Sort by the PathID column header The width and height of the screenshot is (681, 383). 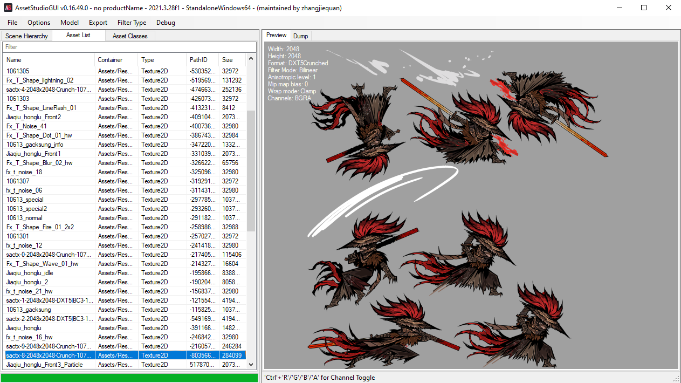click(203, 60)
